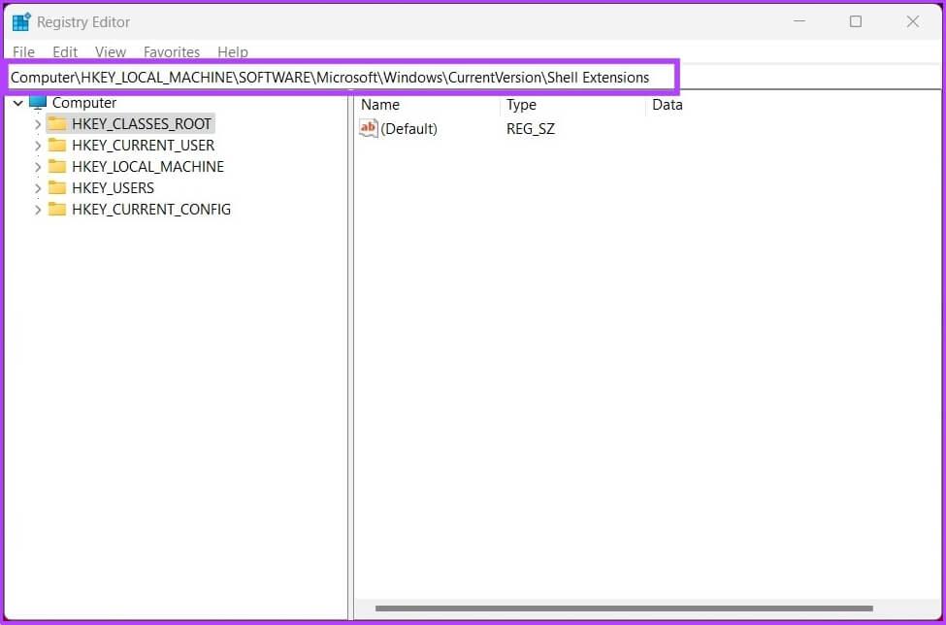Open the File menu
Viewport: 946px width, 625px height.
[23, 51]
